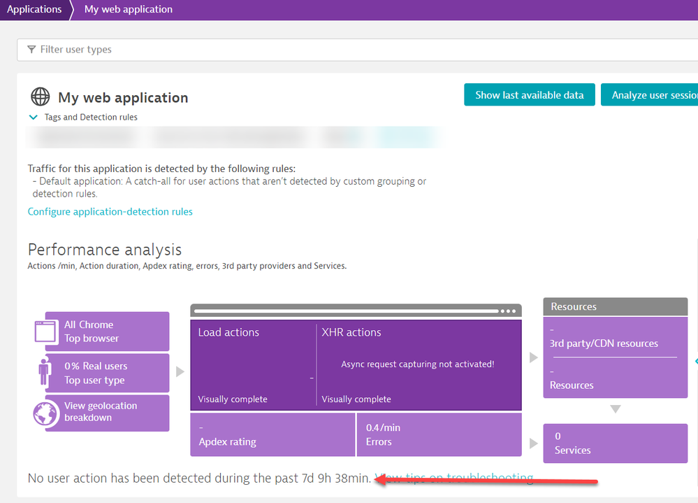Click the browser window icon for Top browser

pos(46,332)
